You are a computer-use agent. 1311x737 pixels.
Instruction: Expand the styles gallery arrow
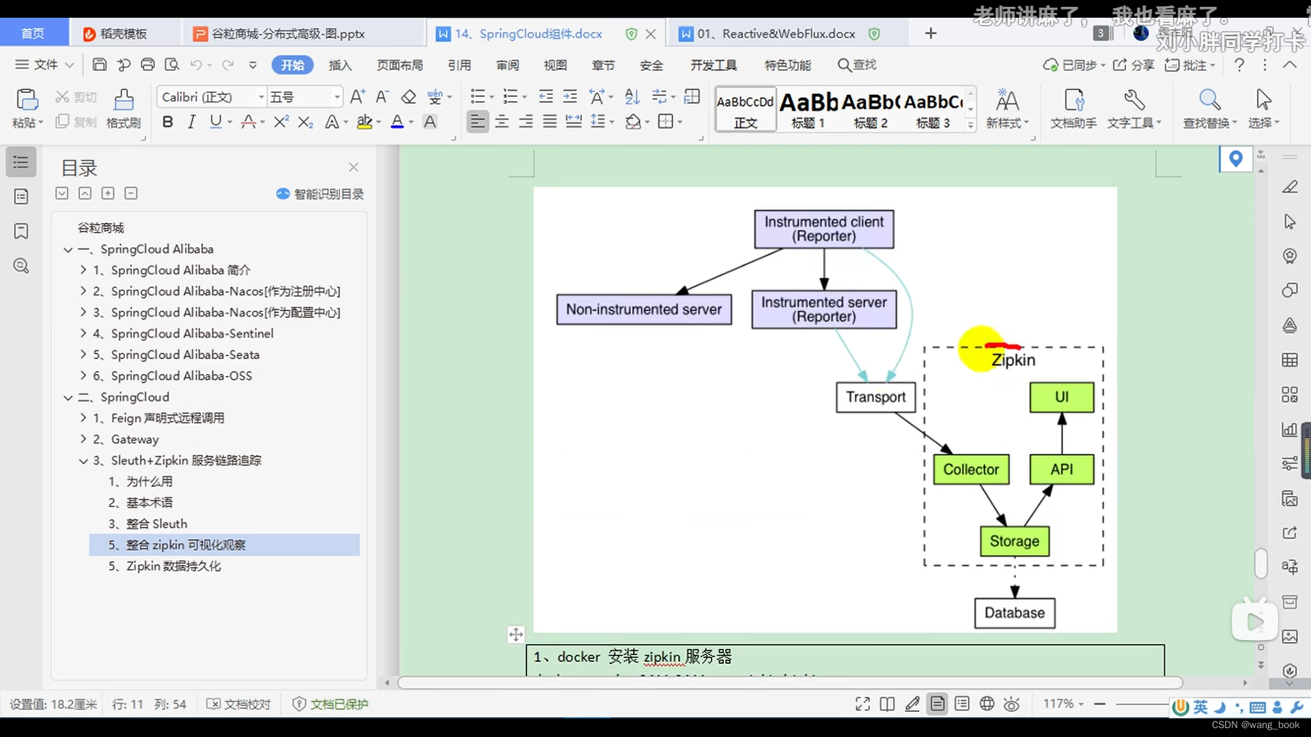(x=970, y=124)
